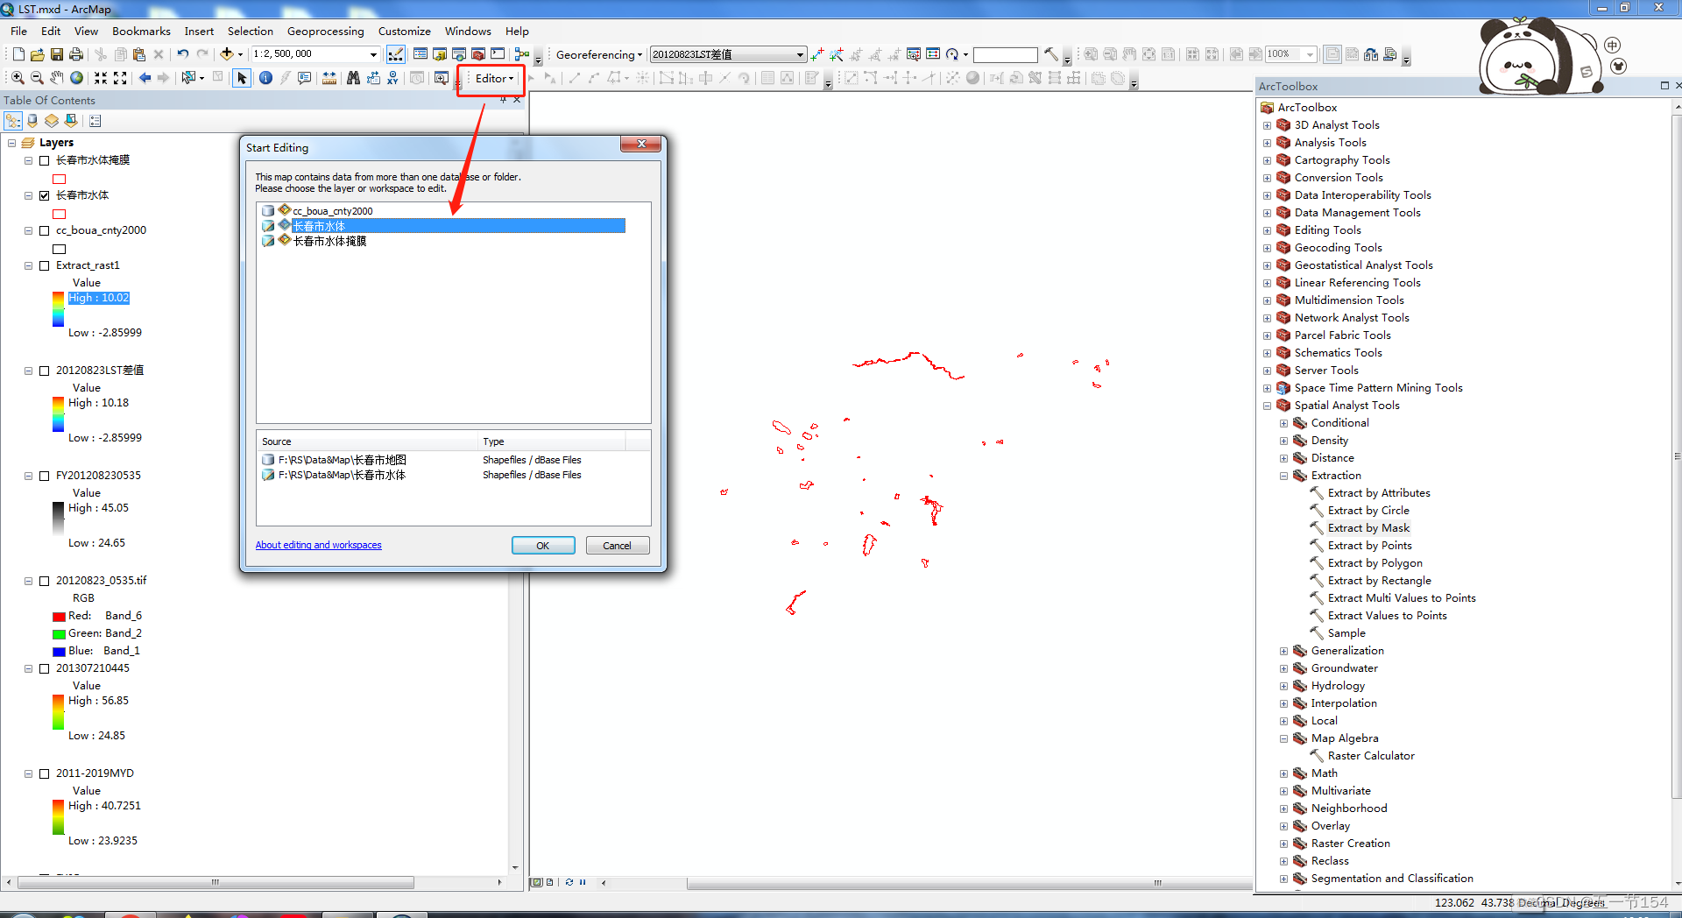Select the Select Elements arrow tool
Image resolution: width=1682 pixels, height=918 pixels.
(x=242, y=78)
